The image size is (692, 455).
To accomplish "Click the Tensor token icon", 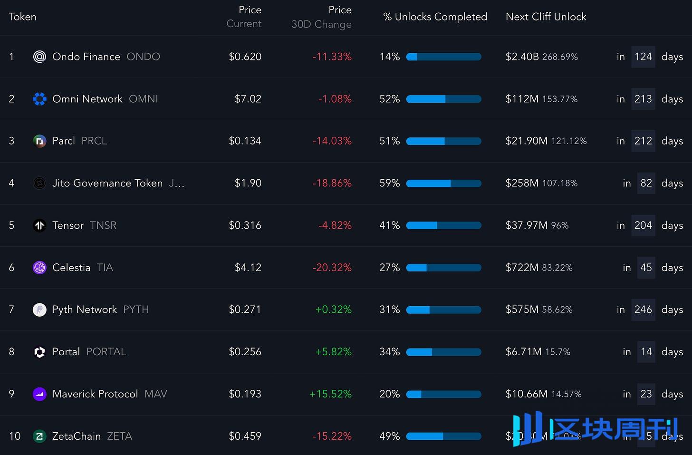I will [x=39, y=225].
